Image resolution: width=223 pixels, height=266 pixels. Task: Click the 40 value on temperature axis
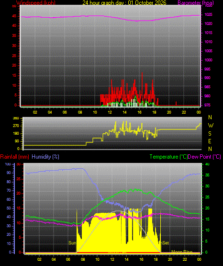(x=207, y=164)
